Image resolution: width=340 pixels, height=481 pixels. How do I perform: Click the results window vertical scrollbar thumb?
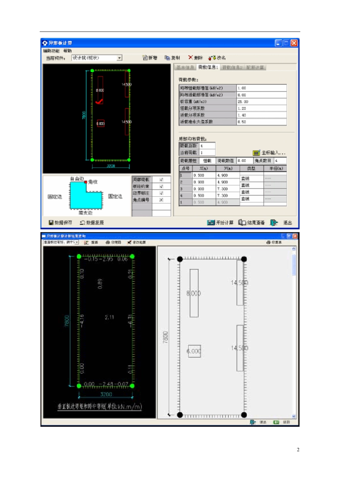(294, 265)
